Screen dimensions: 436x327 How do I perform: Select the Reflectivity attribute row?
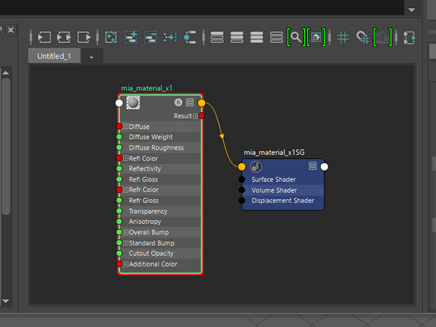click(160, 169)
